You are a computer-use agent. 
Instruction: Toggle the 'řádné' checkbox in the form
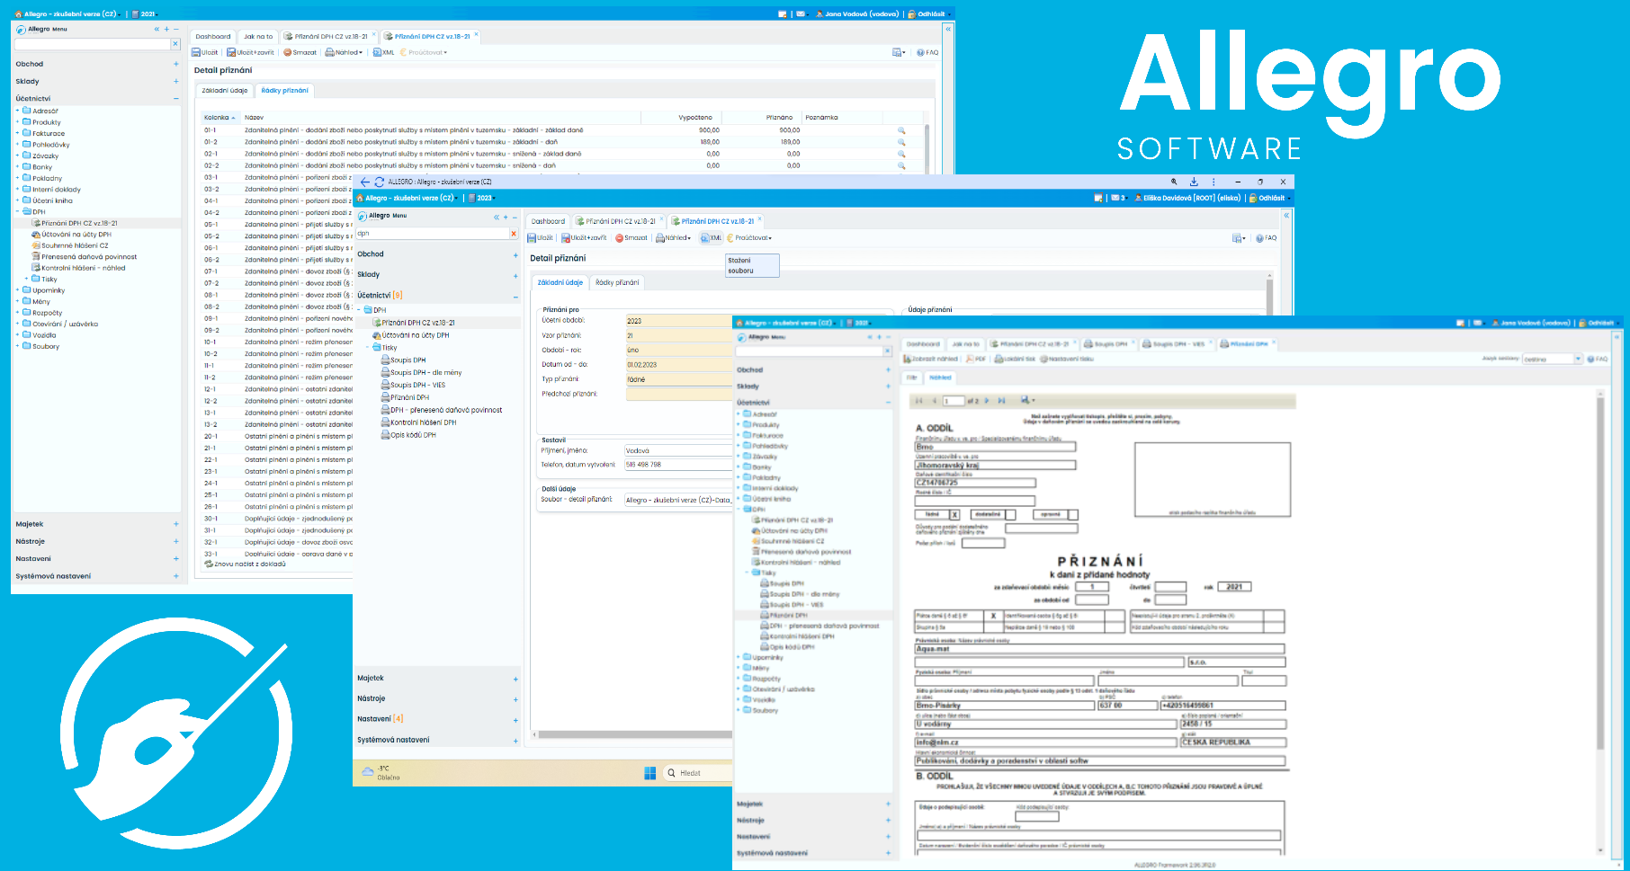point(954,515)
